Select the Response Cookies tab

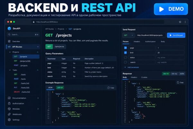tap(144, 77)
